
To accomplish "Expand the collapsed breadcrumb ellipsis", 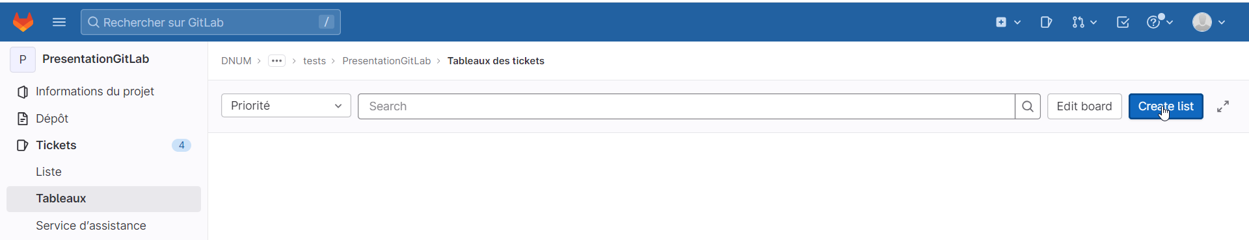I will tap(276, 61).
